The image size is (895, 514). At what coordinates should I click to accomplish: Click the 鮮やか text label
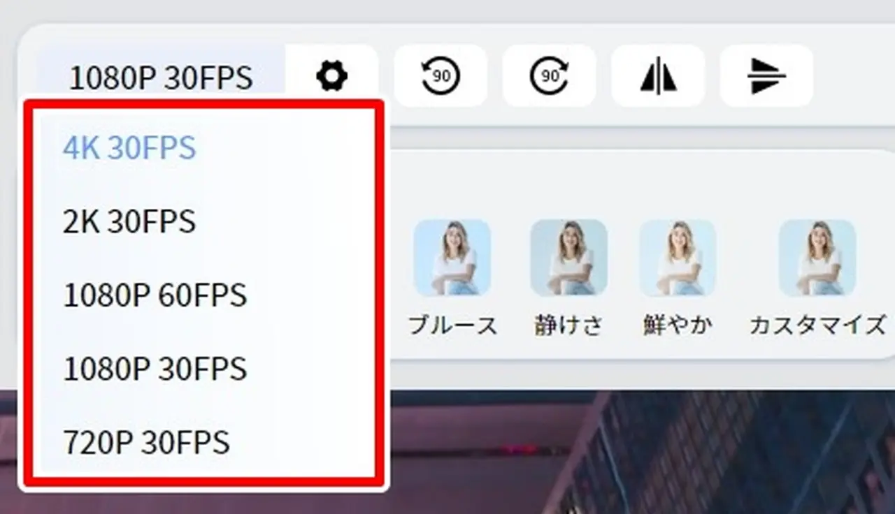pos(677,325)
